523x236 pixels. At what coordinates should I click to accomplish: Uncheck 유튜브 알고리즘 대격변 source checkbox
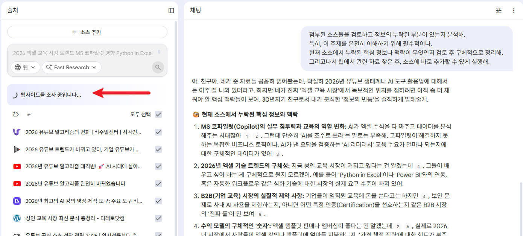158,166
